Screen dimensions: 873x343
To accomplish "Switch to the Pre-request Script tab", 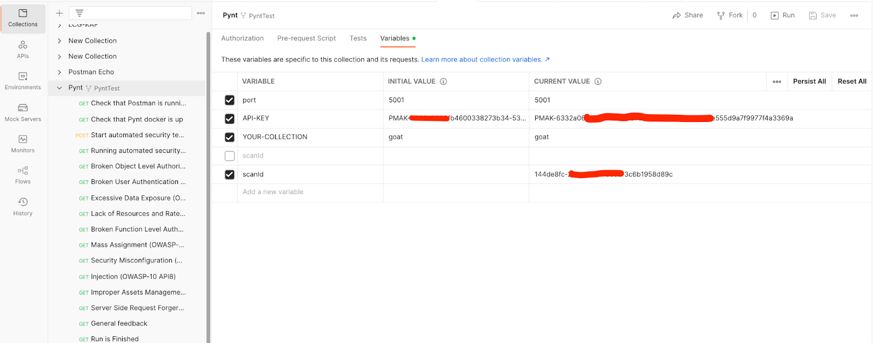I will point(307,38).
